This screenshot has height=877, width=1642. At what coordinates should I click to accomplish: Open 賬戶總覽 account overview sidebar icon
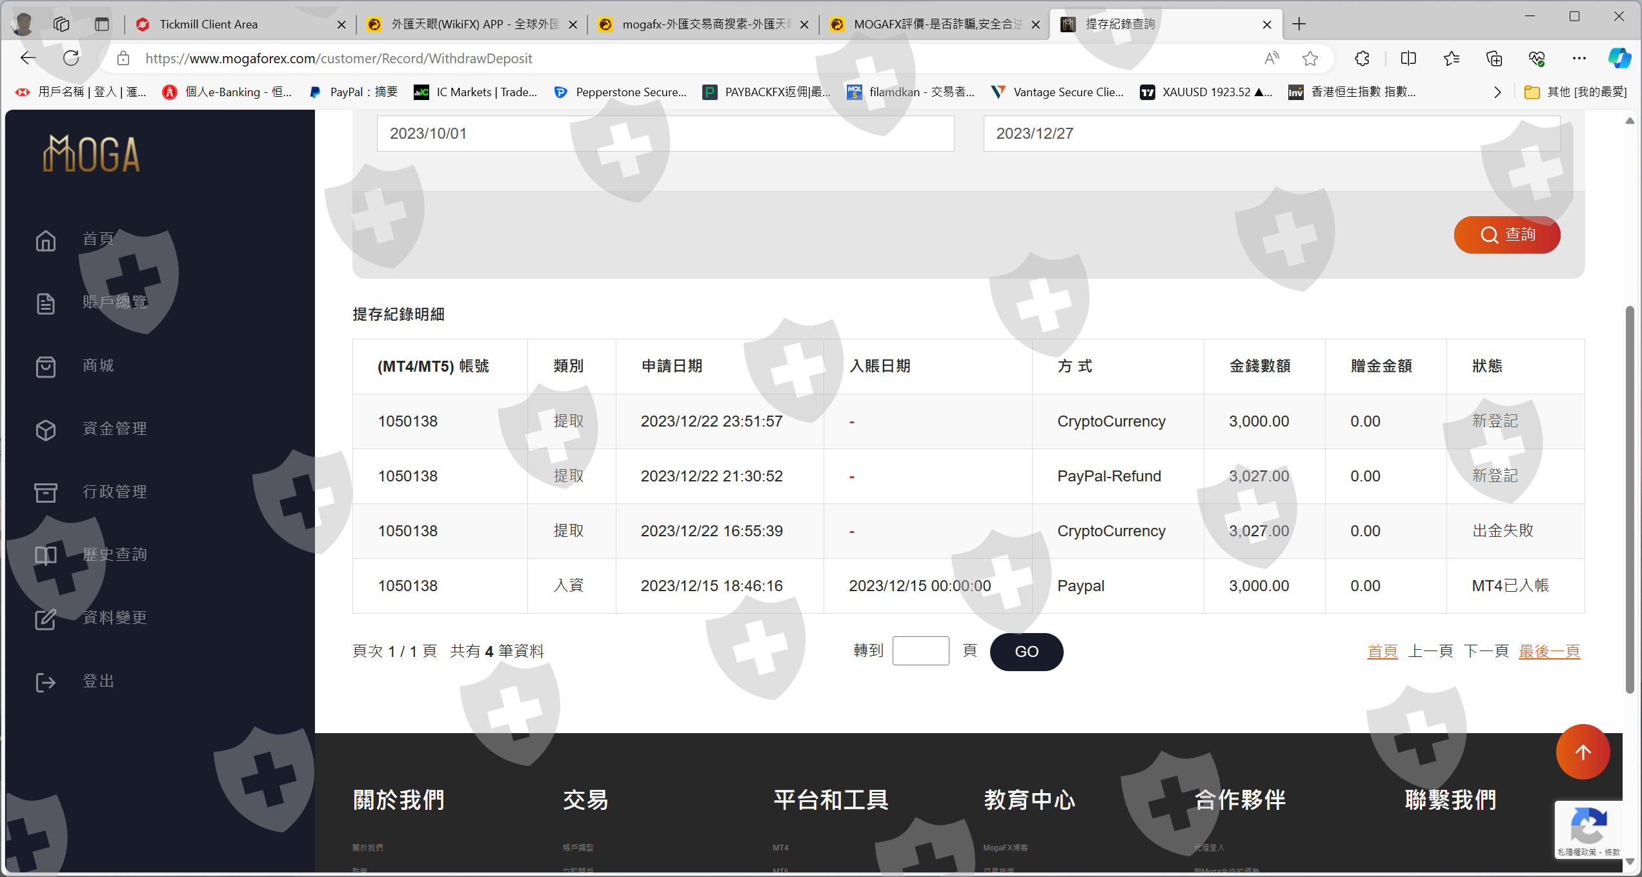tap(45, 303)
